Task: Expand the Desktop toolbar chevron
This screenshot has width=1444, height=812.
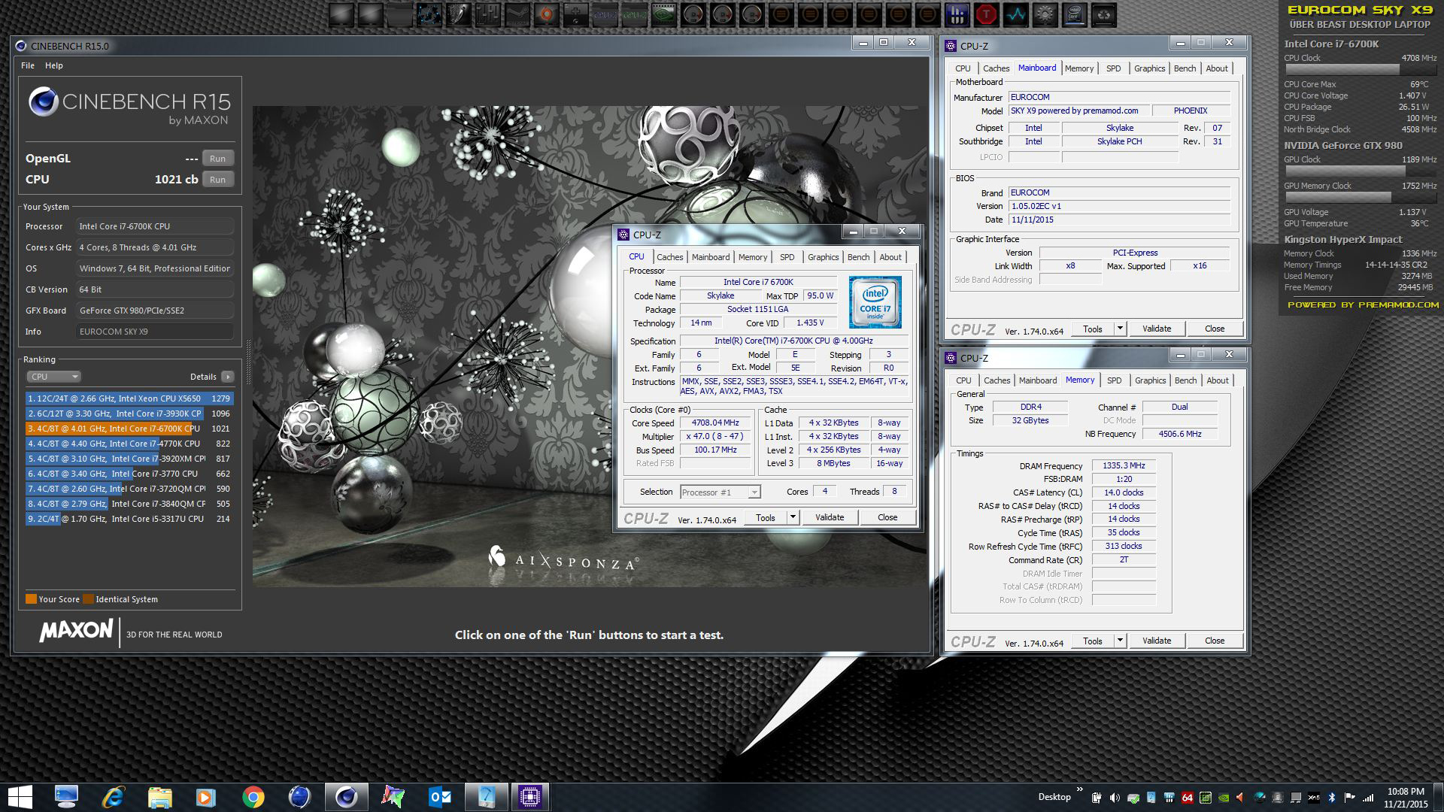Action: (x=1080, y=790)
